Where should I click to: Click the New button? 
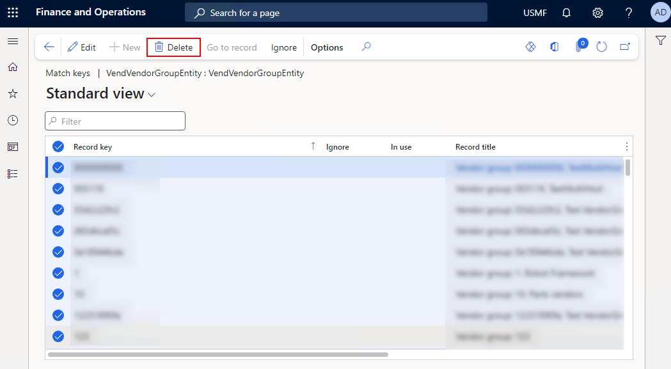pos(125,47)
